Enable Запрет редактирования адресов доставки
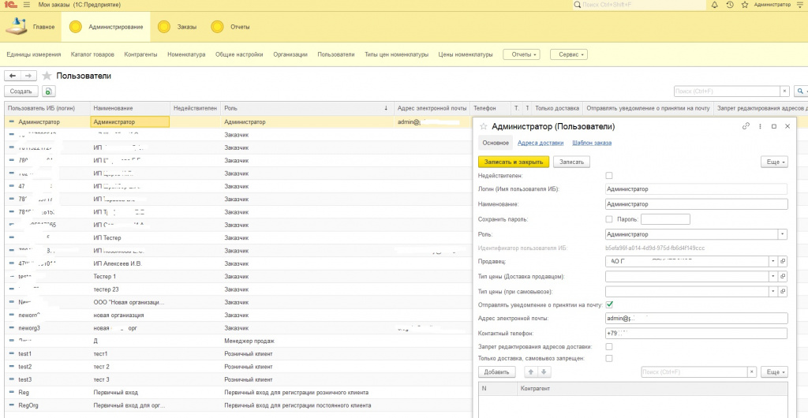The width and height of the screenshot is (808, 418). click(x=608, y=346)
